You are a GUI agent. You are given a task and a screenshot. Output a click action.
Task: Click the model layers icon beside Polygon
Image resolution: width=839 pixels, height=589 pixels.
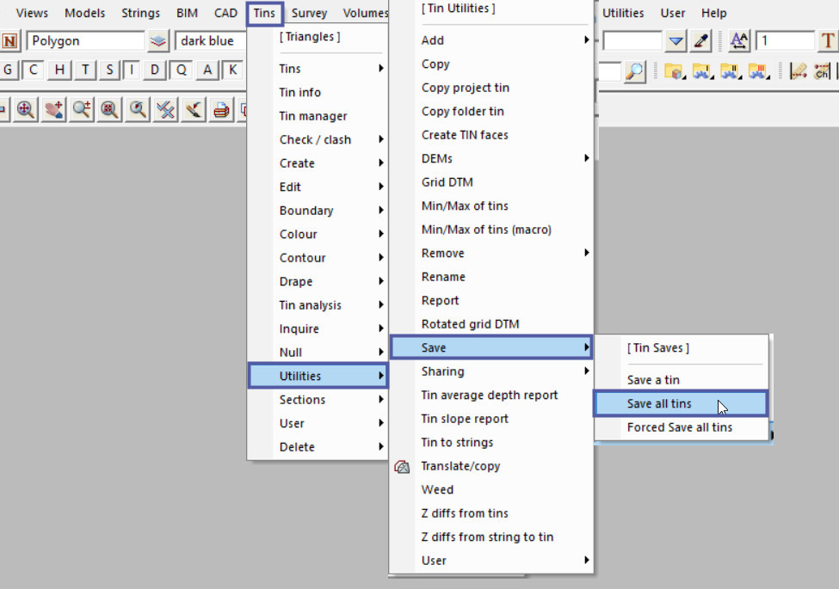coord(158,41)
